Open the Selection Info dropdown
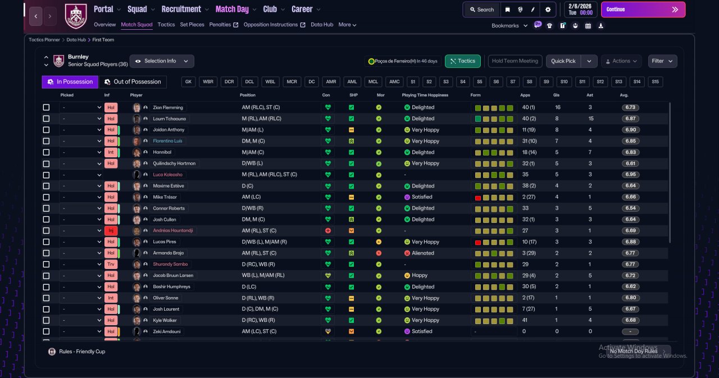Image resolution: width=719 pixels, height=378 pixels. click(x=162, y=61)
